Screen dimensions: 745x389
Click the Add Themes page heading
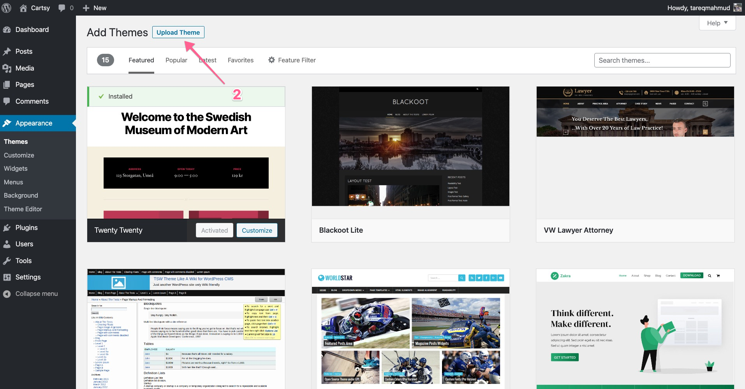point(117,32)
